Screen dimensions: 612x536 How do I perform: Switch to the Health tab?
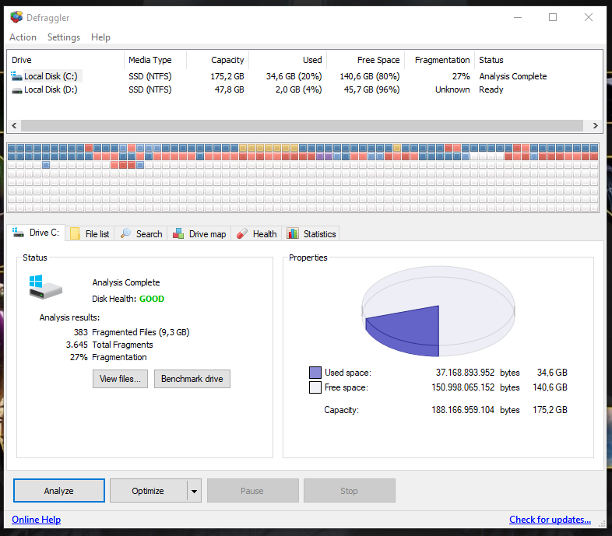pos(256,233)
